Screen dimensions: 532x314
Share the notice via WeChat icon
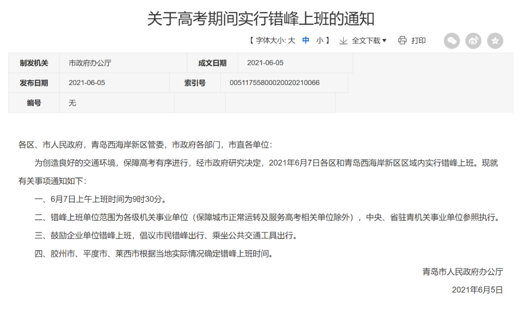(452, 41)
